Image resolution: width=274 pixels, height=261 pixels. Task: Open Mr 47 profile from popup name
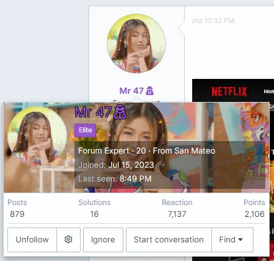(x=93, y=112)
